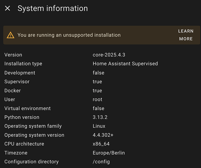Select the Python version 3.13.2 value

tap(100, 117)
